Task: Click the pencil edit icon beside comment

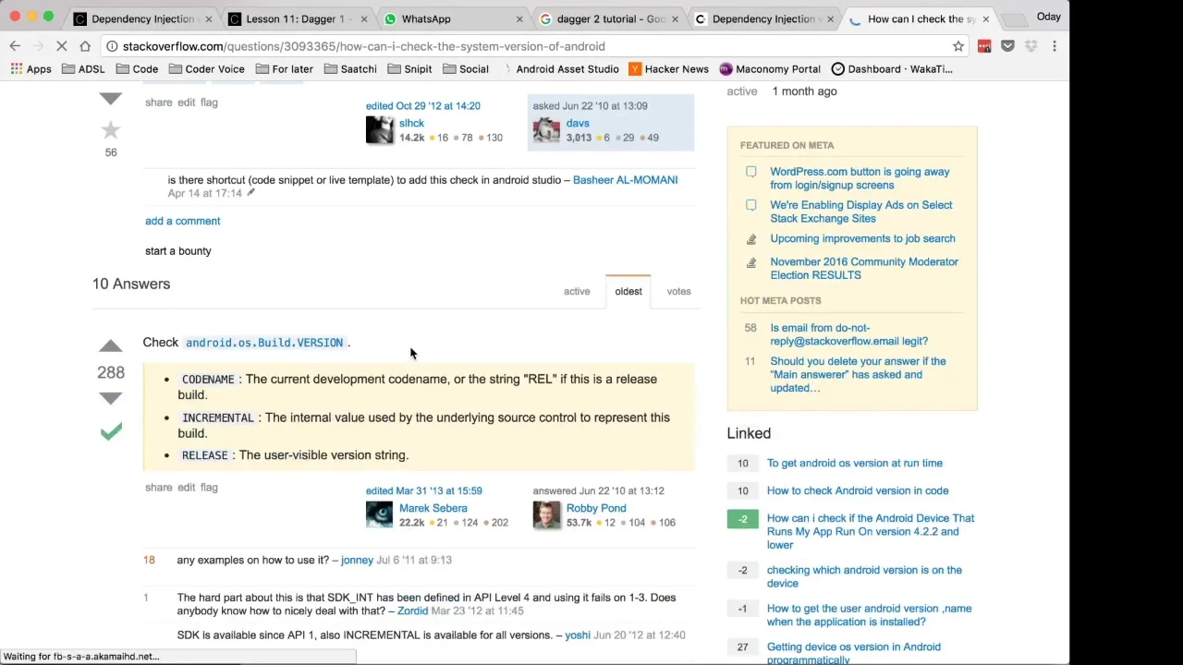Action: (x=250, y=193)
